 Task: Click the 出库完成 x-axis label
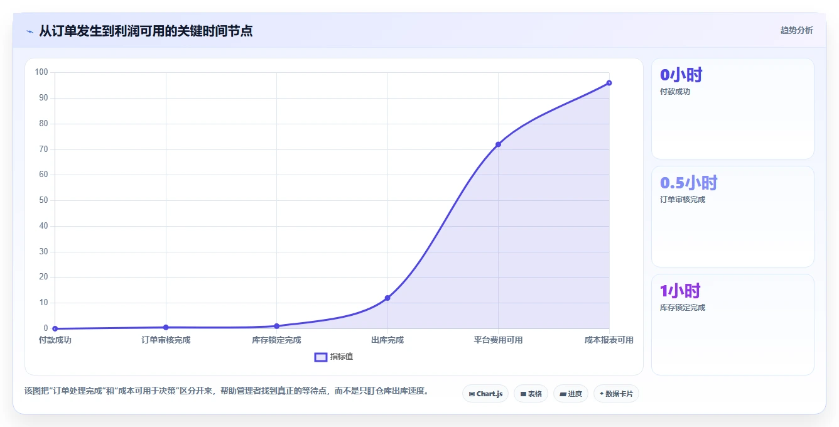coord(387,340)
